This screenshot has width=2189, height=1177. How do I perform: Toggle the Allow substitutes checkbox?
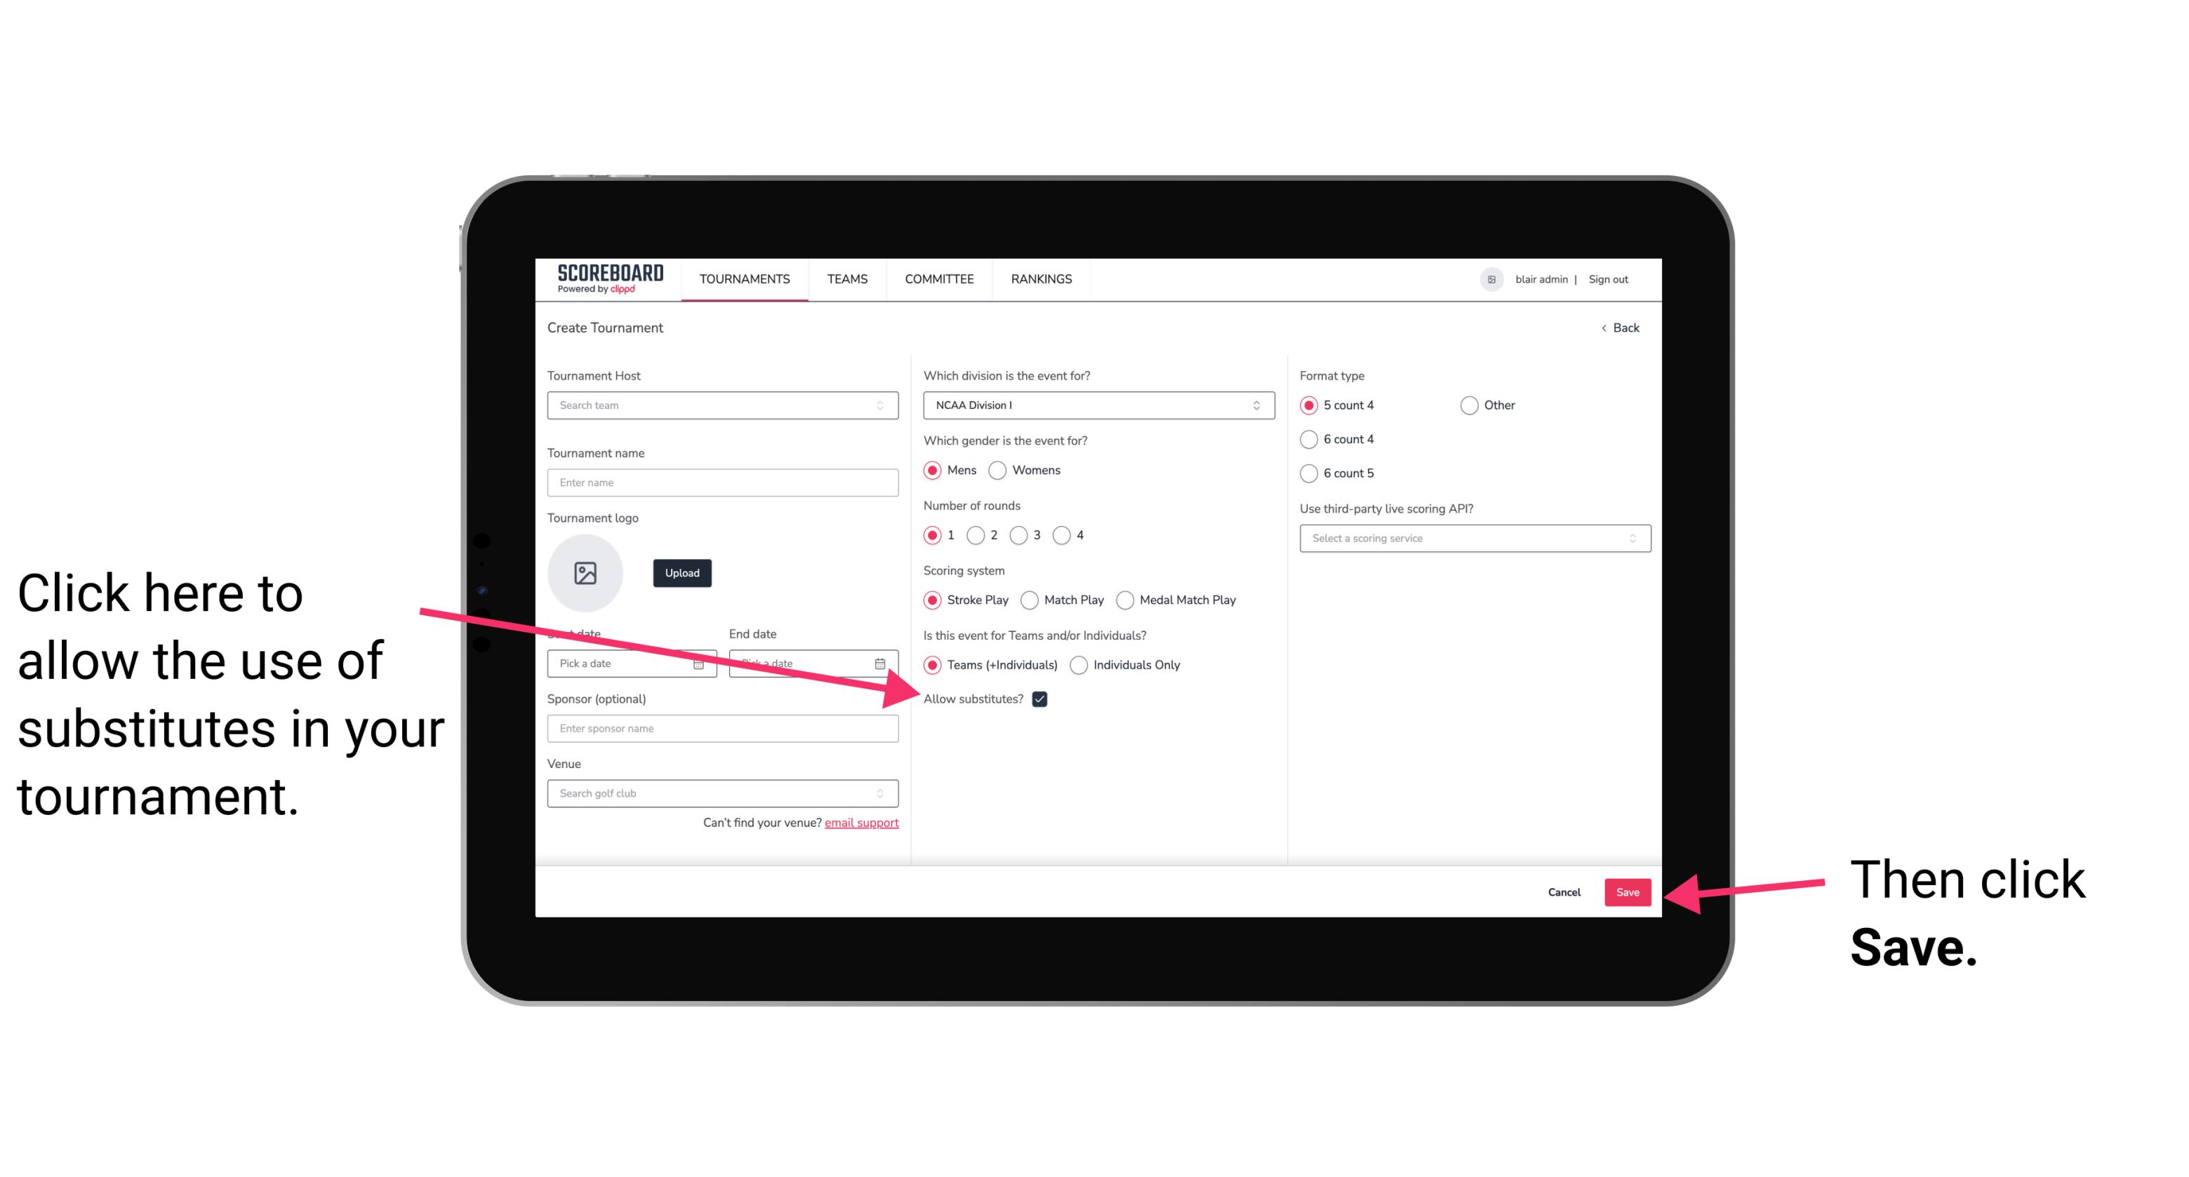(x=1041, y=699)
